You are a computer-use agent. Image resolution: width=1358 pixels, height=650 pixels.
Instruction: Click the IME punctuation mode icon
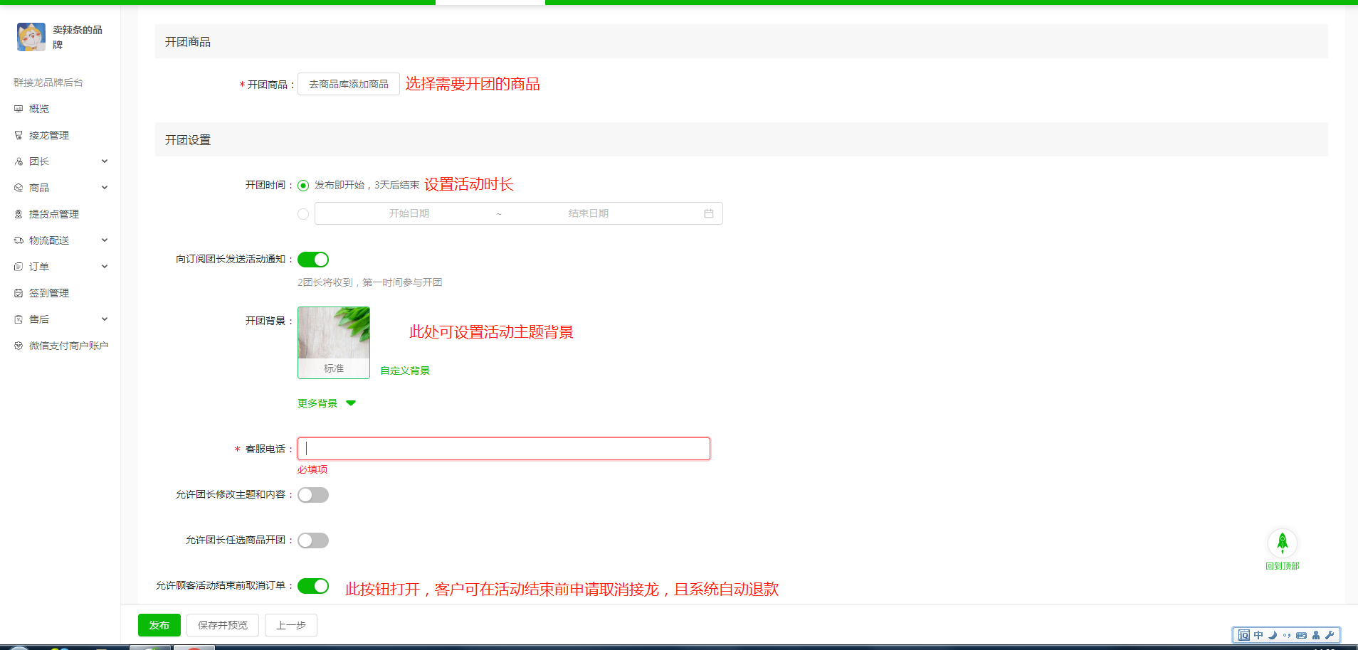pos(1287,635)
